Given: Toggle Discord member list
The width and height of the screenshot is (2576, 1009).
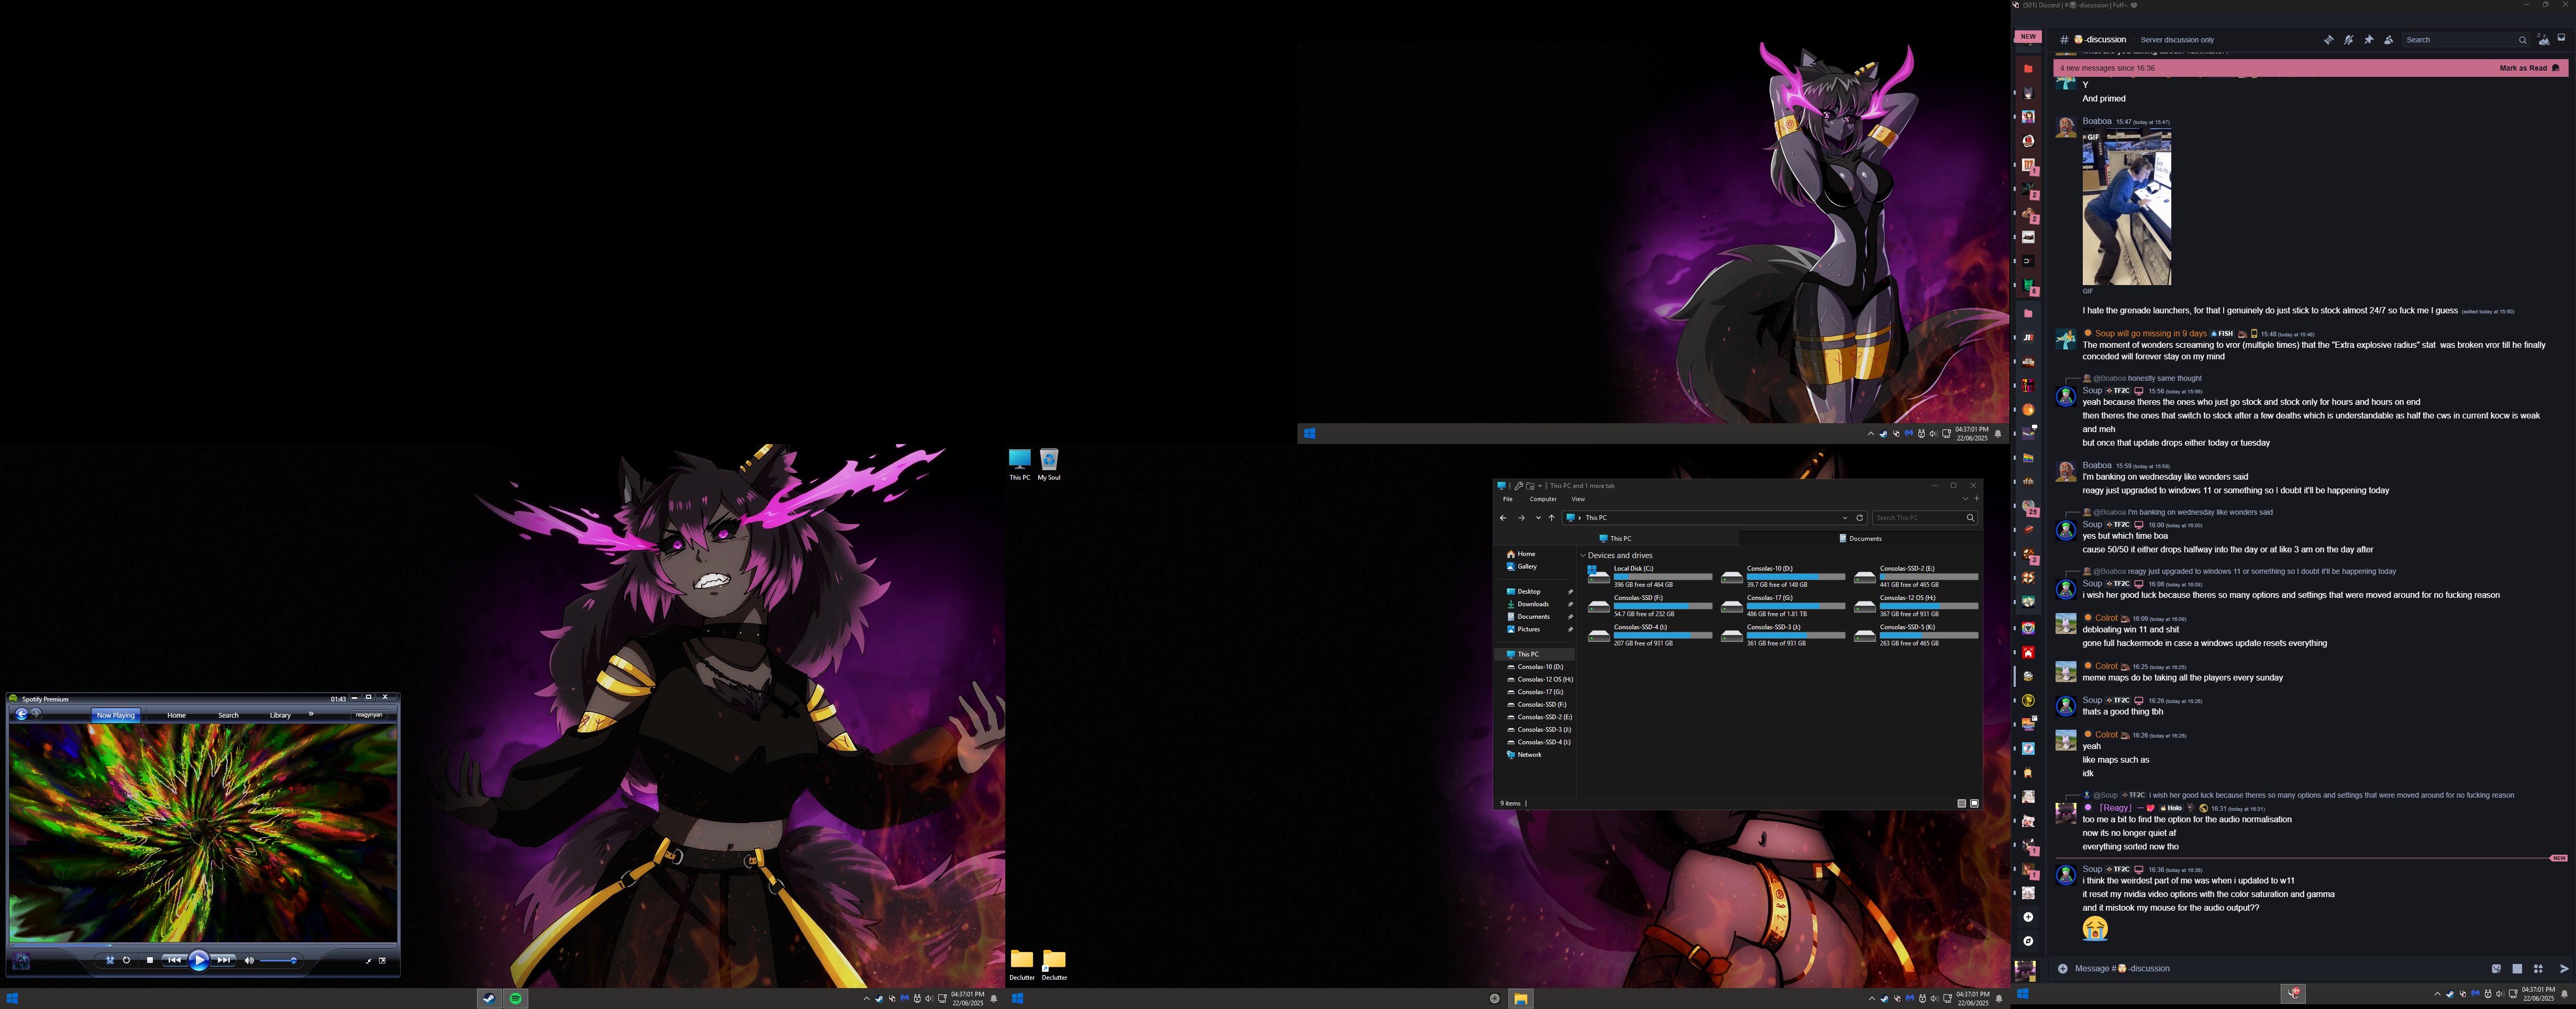Looking at the screenshot, I should 2389,40.
